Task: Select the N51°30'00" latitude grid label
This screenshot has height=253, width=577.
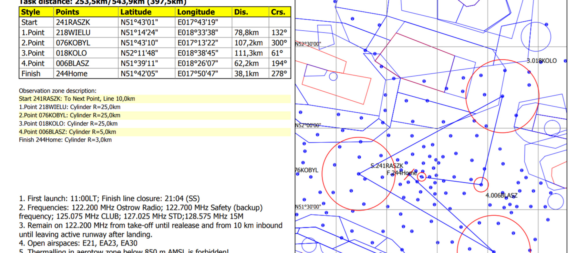Action: click(308, 207)
